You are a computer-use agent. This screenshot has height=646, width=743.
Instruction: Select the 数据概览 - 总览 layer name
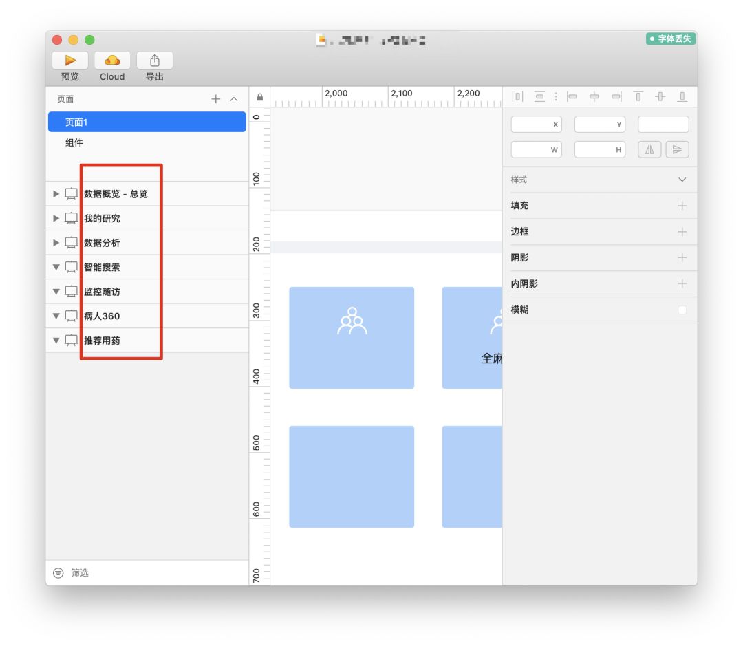tap(116, 193)
